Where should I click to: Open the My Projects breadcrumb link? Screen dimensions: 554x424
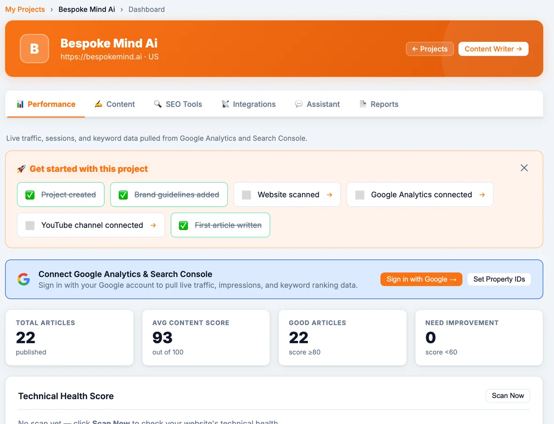(x=25, y=9)
